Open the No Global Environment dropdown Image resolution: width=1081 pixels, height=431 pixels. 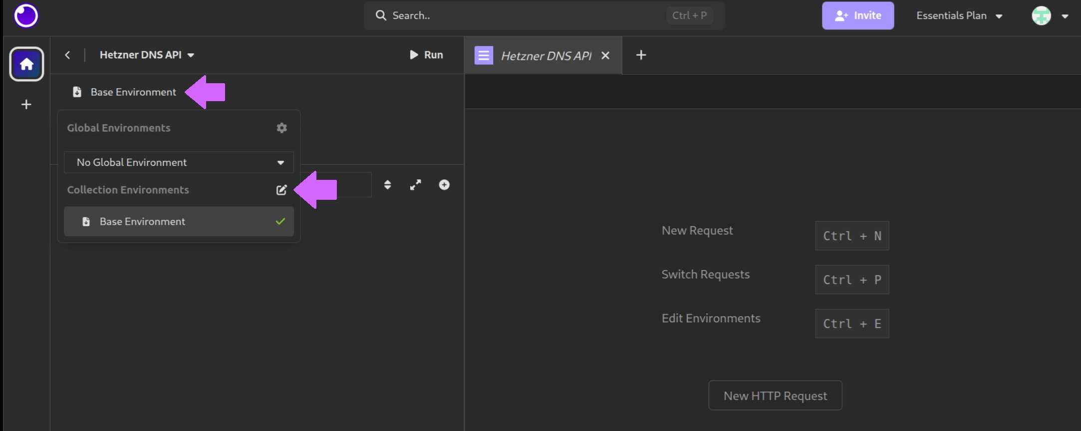point(179,162)
